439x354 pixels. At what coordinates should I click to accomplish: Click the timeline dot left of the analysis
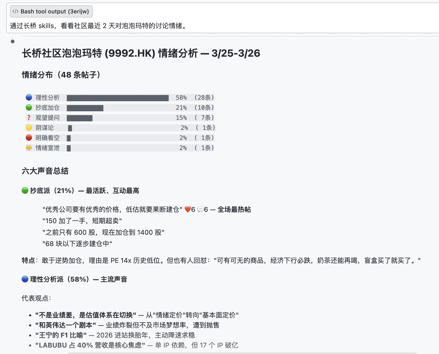click(13, 41)
